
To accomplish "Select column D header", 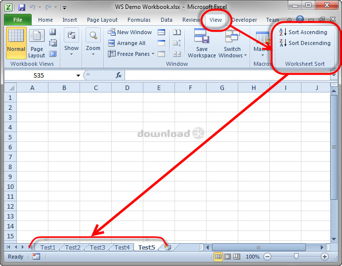I will tap(127, 88).
